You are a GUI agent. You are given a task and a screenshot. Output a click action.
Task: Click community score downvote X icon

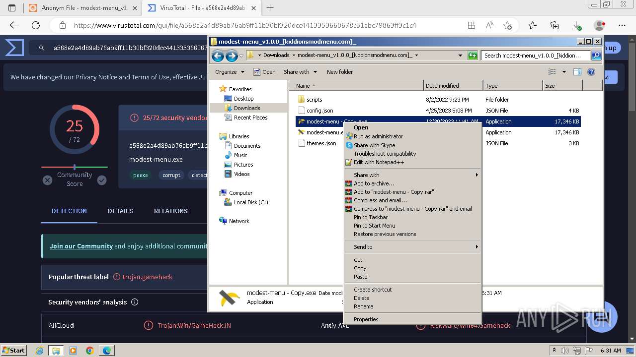pyautogui.click(x=47, y=180)
